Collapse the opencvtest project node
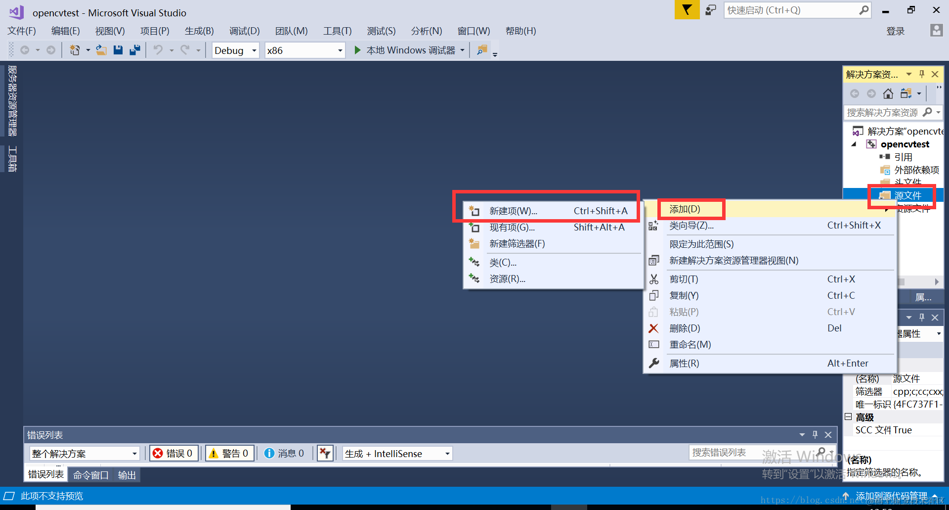The image size is (949, 510). click(854, 144)
